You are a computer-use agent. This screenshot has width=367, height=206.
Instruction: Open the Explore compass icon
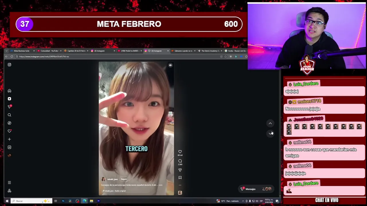point(9,123)
